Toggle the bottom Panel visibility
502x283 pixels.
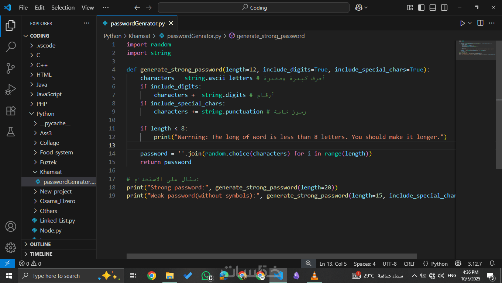point(433,8)
